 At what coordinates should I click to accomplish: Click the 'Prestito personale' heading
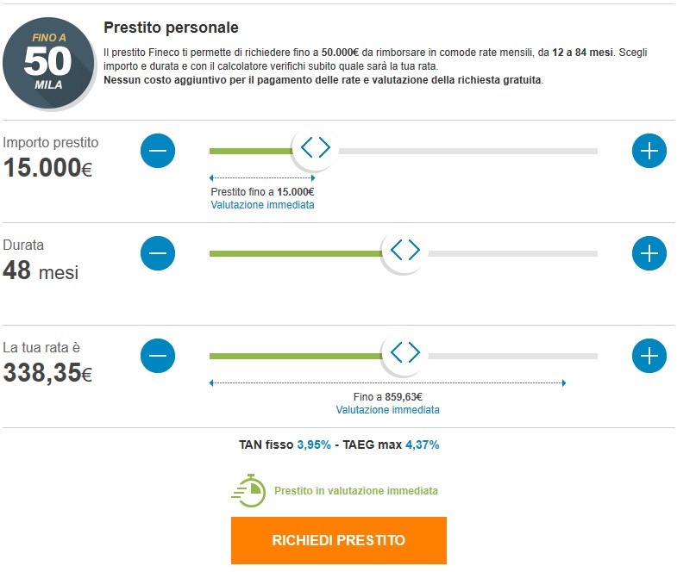tap(171, 28)
